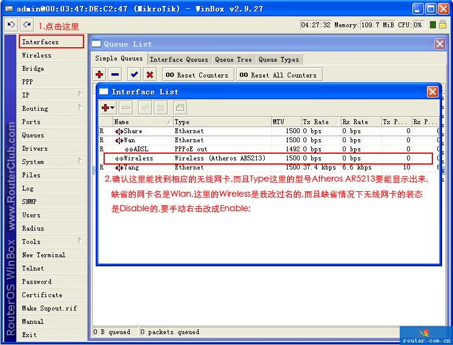Click the Reset Counters button
This screenshot has height=345, width=453.
point(198,75)
